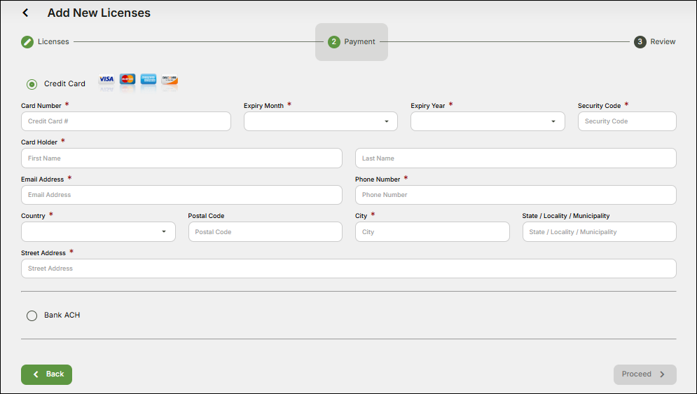Focus the Last Name input field
This screenshot has height=394, width=697.
coord(516,158)
